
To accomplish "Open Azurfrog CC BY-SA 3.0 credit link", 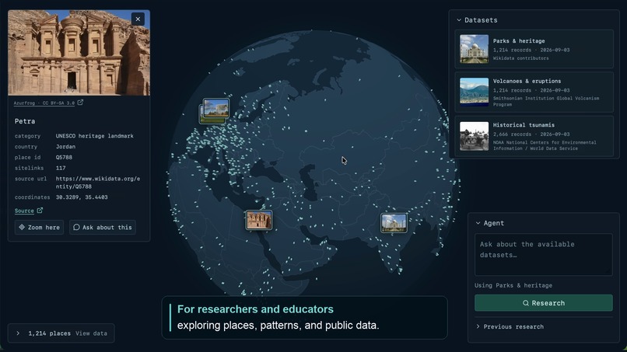I will [x=44, y=103].
